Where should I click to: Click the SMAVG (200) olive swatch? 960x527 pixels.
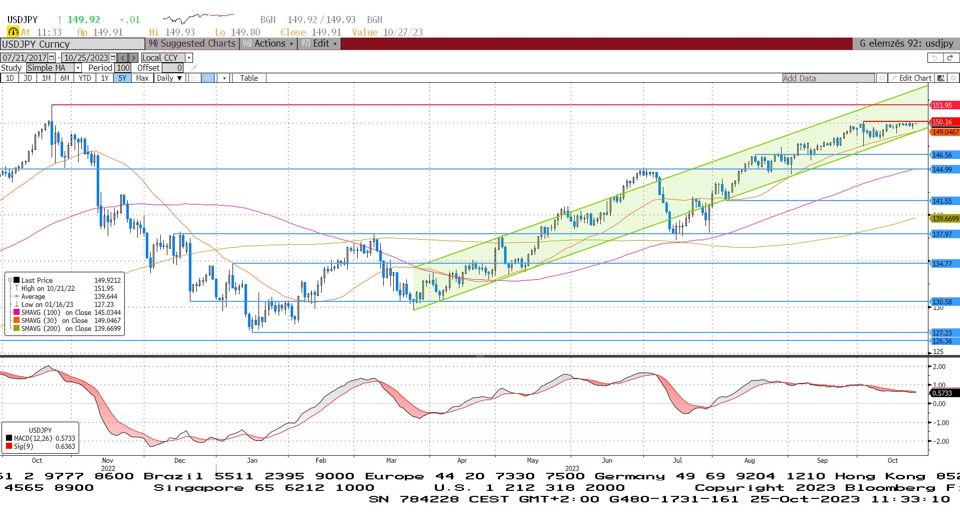(x=17, y=328)
